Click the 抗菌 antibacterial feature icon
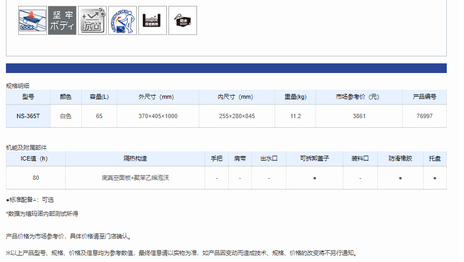This screenshot has height=262, width=464. (93, 20)
